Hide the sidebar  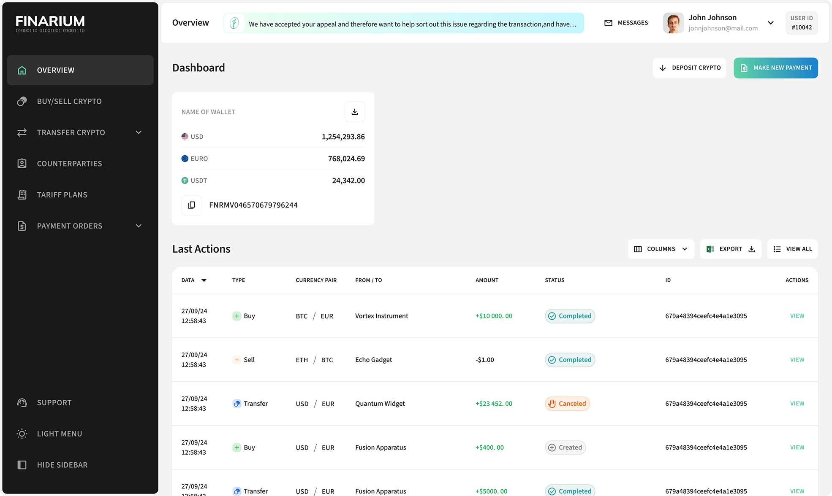click(62, 465)
